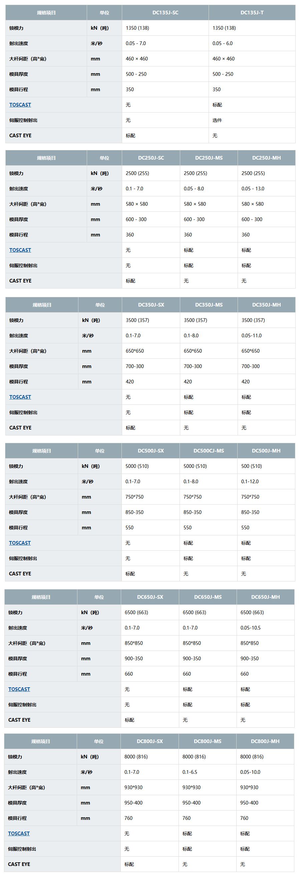The width and height of the screenshot is (303, 880).
Task: Select the 0.05-10.5 injection speed cell
Action: pyautogui.click(x=251, y=628)
